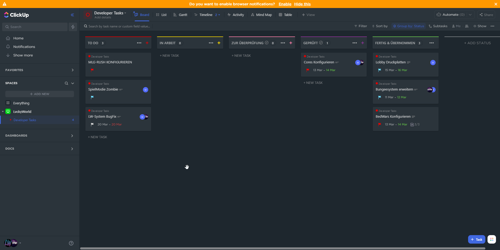Image resolution: width=500 pixels, height=250 pixels.
Task: Click the Developer Tasks red color circle
Action: [88, 15]
